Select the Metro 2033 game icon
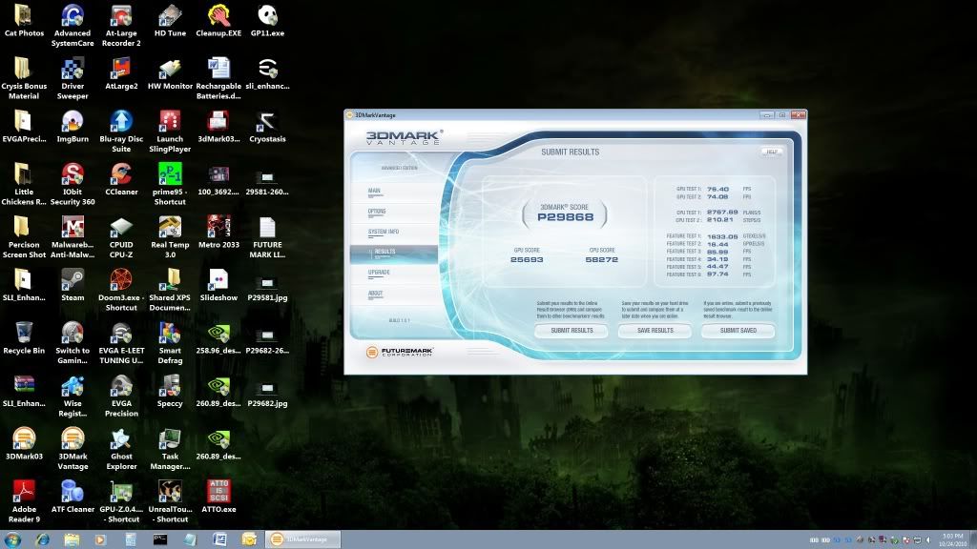The height and width of the screenshot is (549, 977). tap(218, 227)
